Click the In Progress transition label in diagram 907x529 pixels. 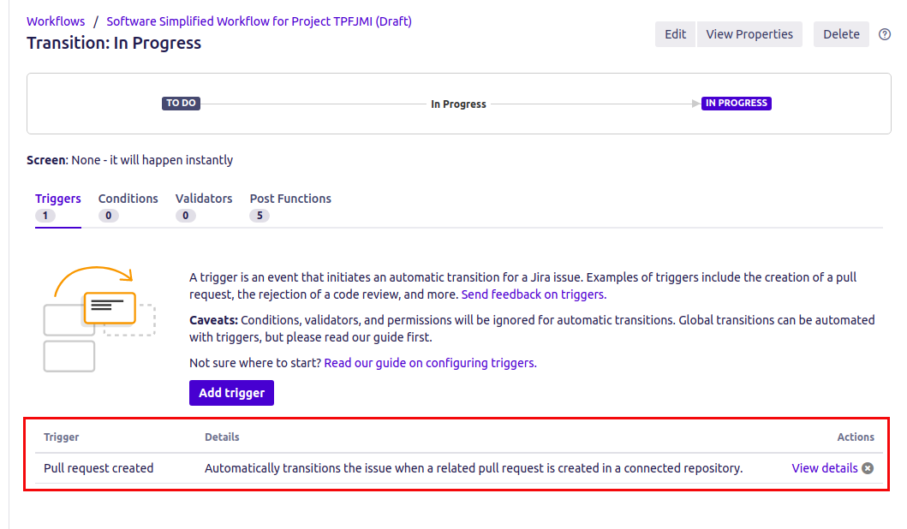pyautogui.click(x=458, y=104)
